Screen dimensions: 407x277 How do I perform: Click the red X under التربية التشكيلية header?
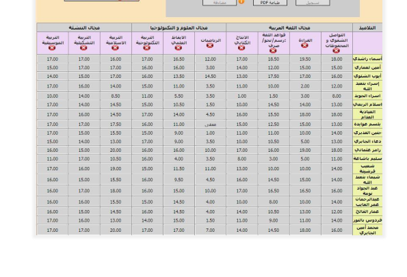[x=83, y=48]
